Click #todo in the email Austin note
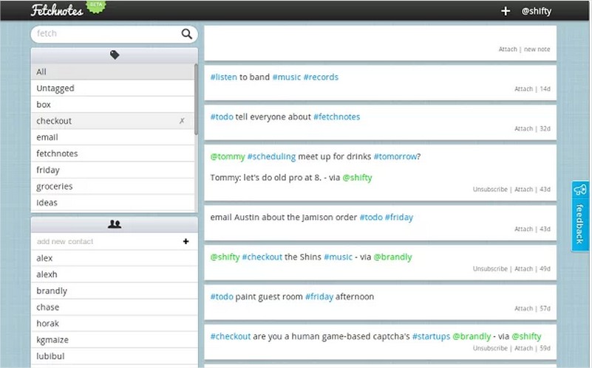This screenshot has width=592, height=368. 371,218
